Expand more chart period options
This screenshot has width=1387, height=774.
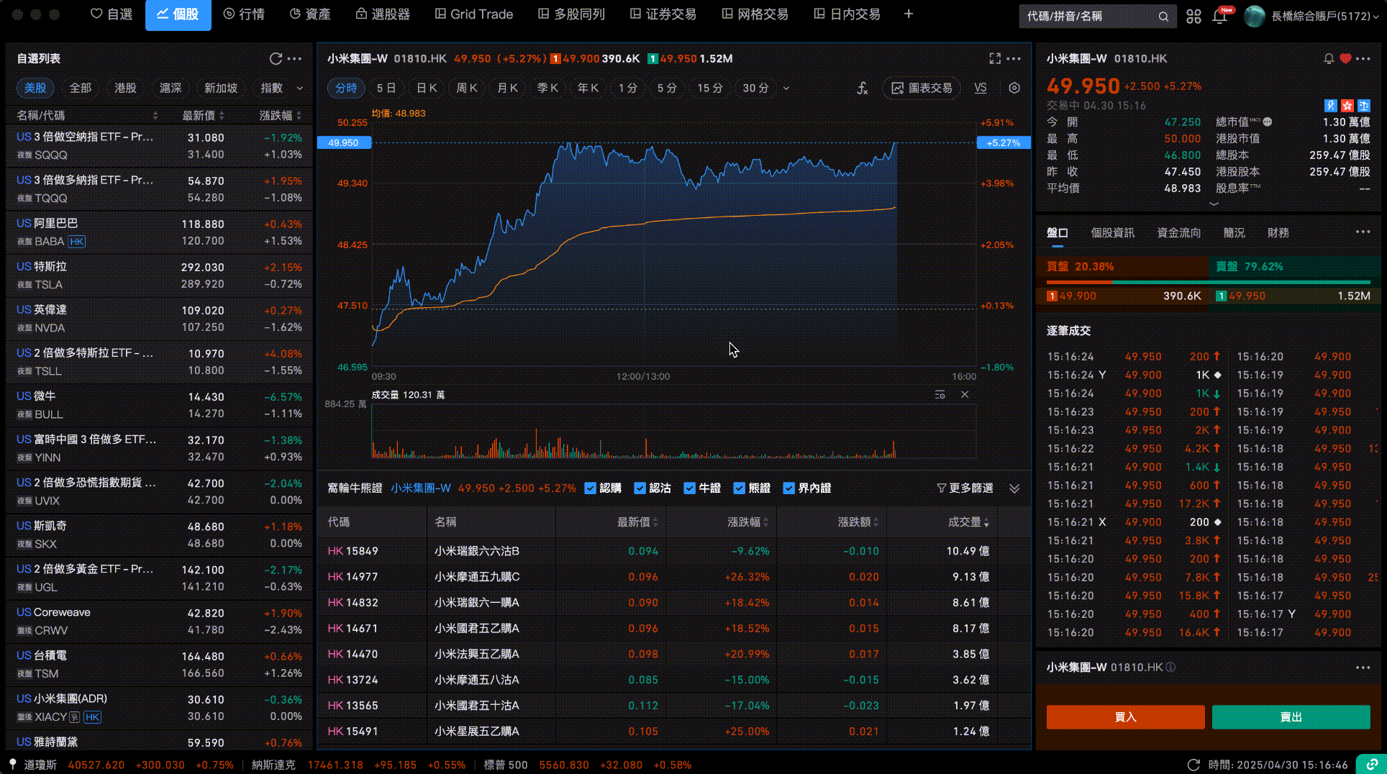[x=786, y=88]
